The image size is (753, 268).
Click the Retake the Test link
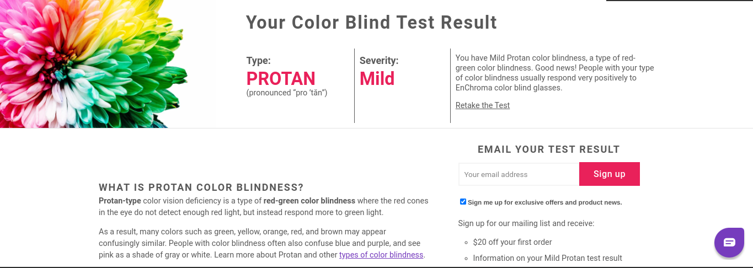click(482, 105)
